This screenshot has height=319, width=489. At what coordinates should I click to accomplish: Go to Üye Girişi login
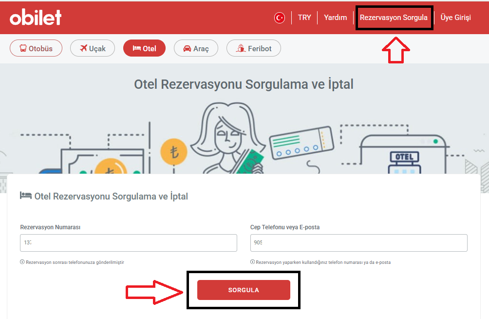click(x=455, y=18)
